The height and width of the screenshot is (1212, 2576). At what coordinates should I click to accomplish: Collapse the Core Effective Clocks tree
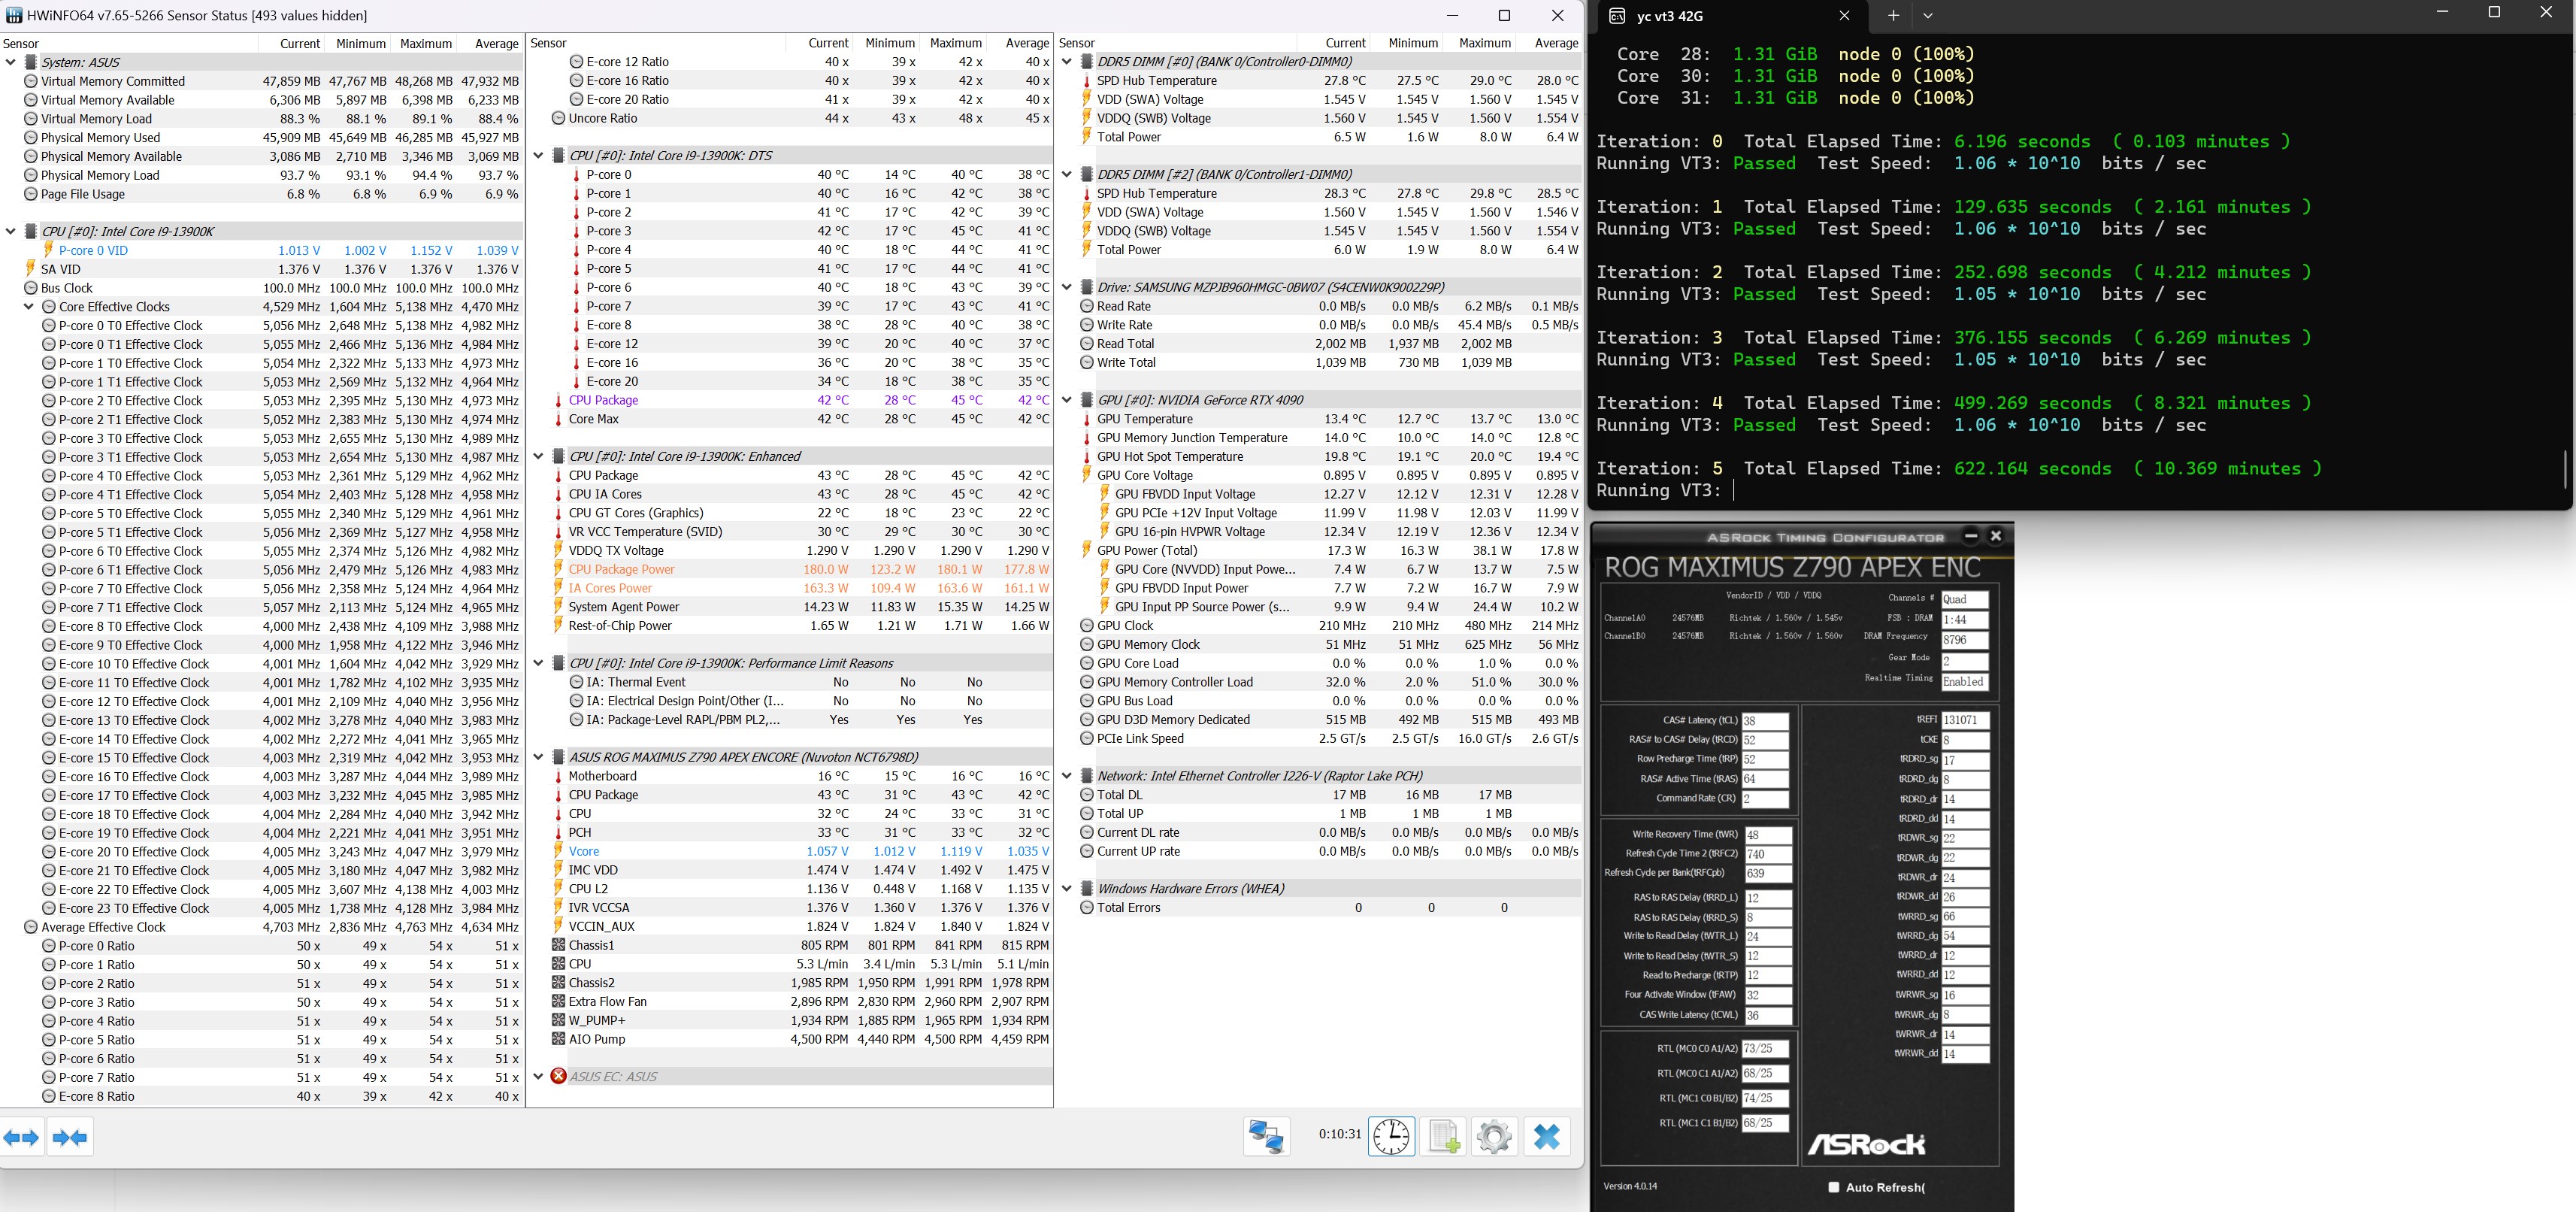coord(29,307)
